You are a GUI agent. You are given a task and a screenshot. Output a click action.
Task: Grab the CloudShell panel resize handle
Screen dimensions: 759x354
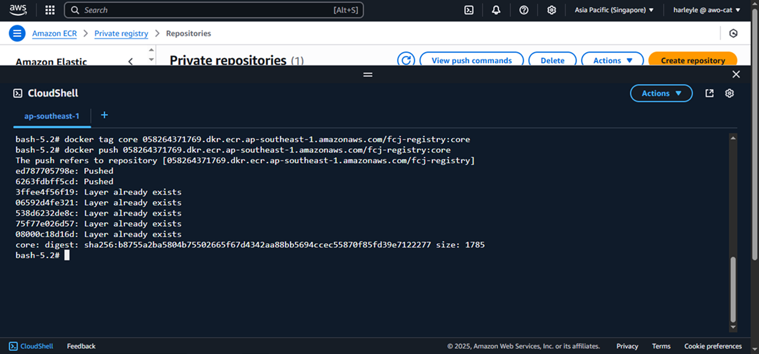tap(368, 74)
